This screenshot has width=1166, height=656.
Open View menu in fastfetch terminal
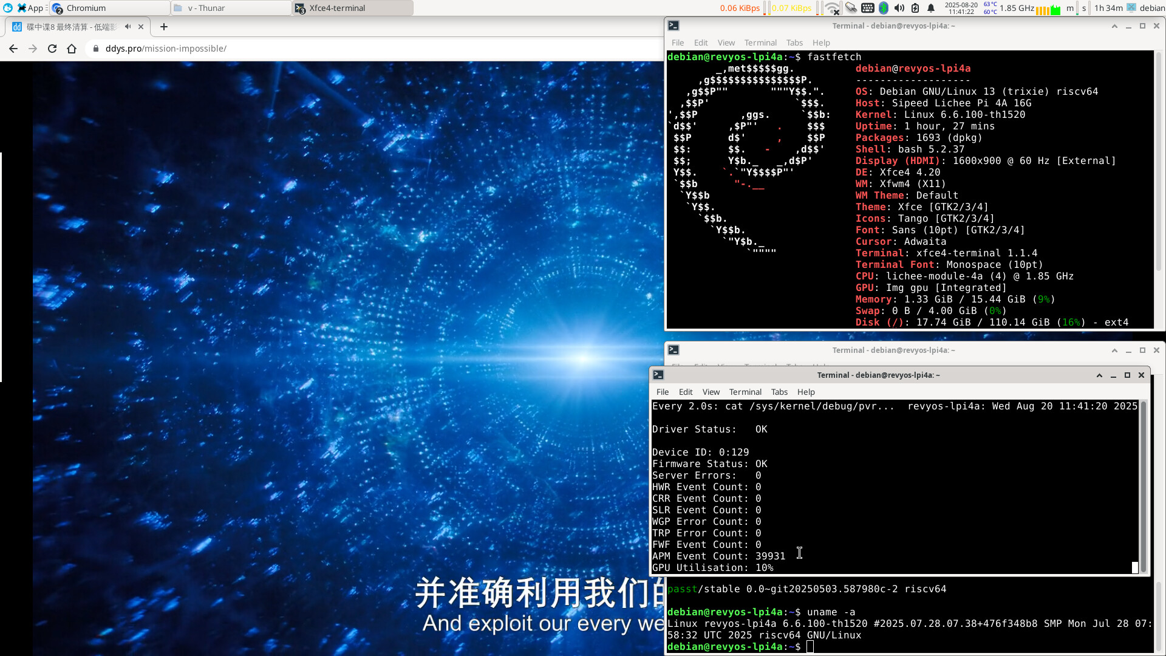pyautogui.click(x=726, y=43)
